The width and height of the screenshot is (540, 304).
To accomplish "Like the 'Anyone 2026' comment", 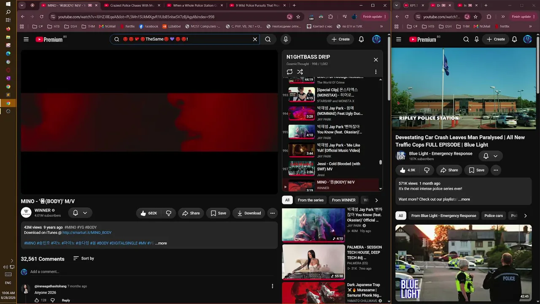I will click(x=37, y=300).
